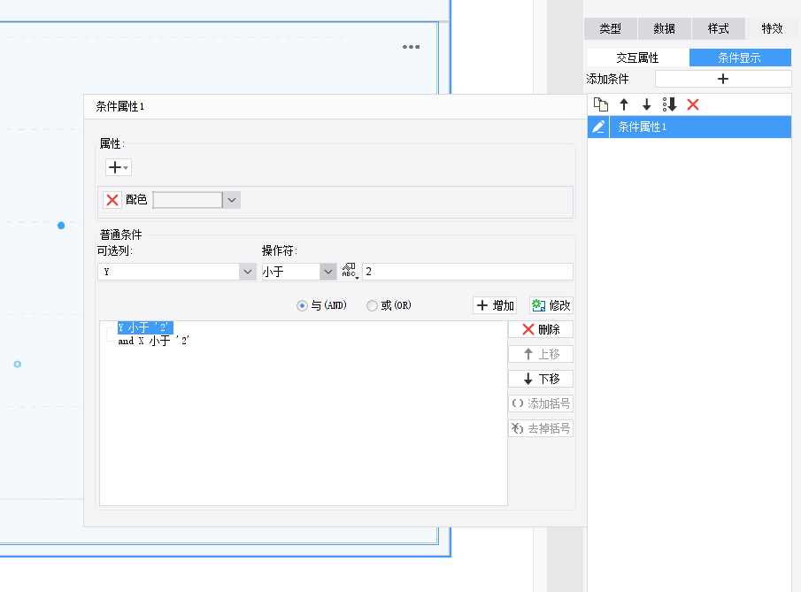Click the hollow blue chart data point

pos(18,365)
